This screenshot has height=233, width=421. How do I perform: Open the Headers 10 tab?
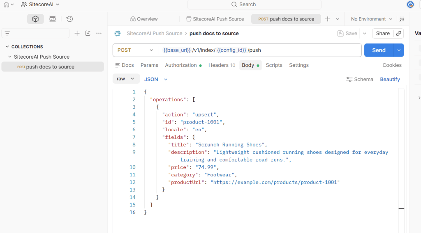tap(222, 65)
